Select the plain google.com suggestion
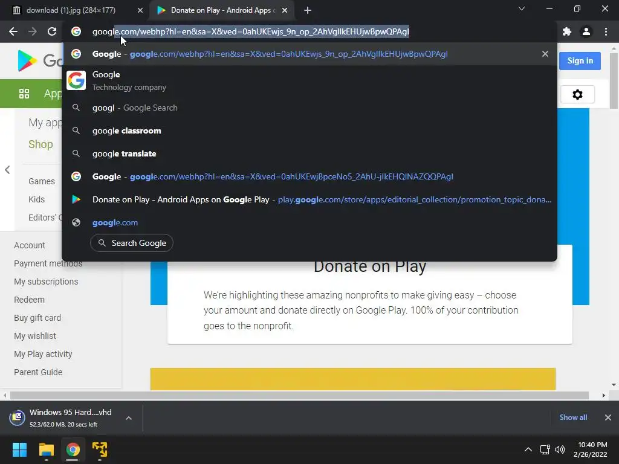Image resolution: width=619 pixels, height=464 pixels. pyautogui.click(x=309, y=222)
